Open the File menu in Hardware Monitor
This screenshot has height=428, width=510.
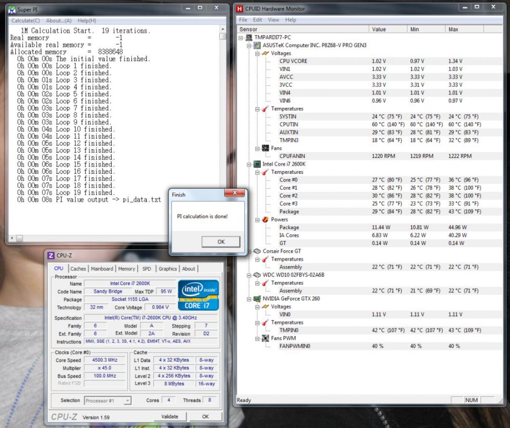243,20
